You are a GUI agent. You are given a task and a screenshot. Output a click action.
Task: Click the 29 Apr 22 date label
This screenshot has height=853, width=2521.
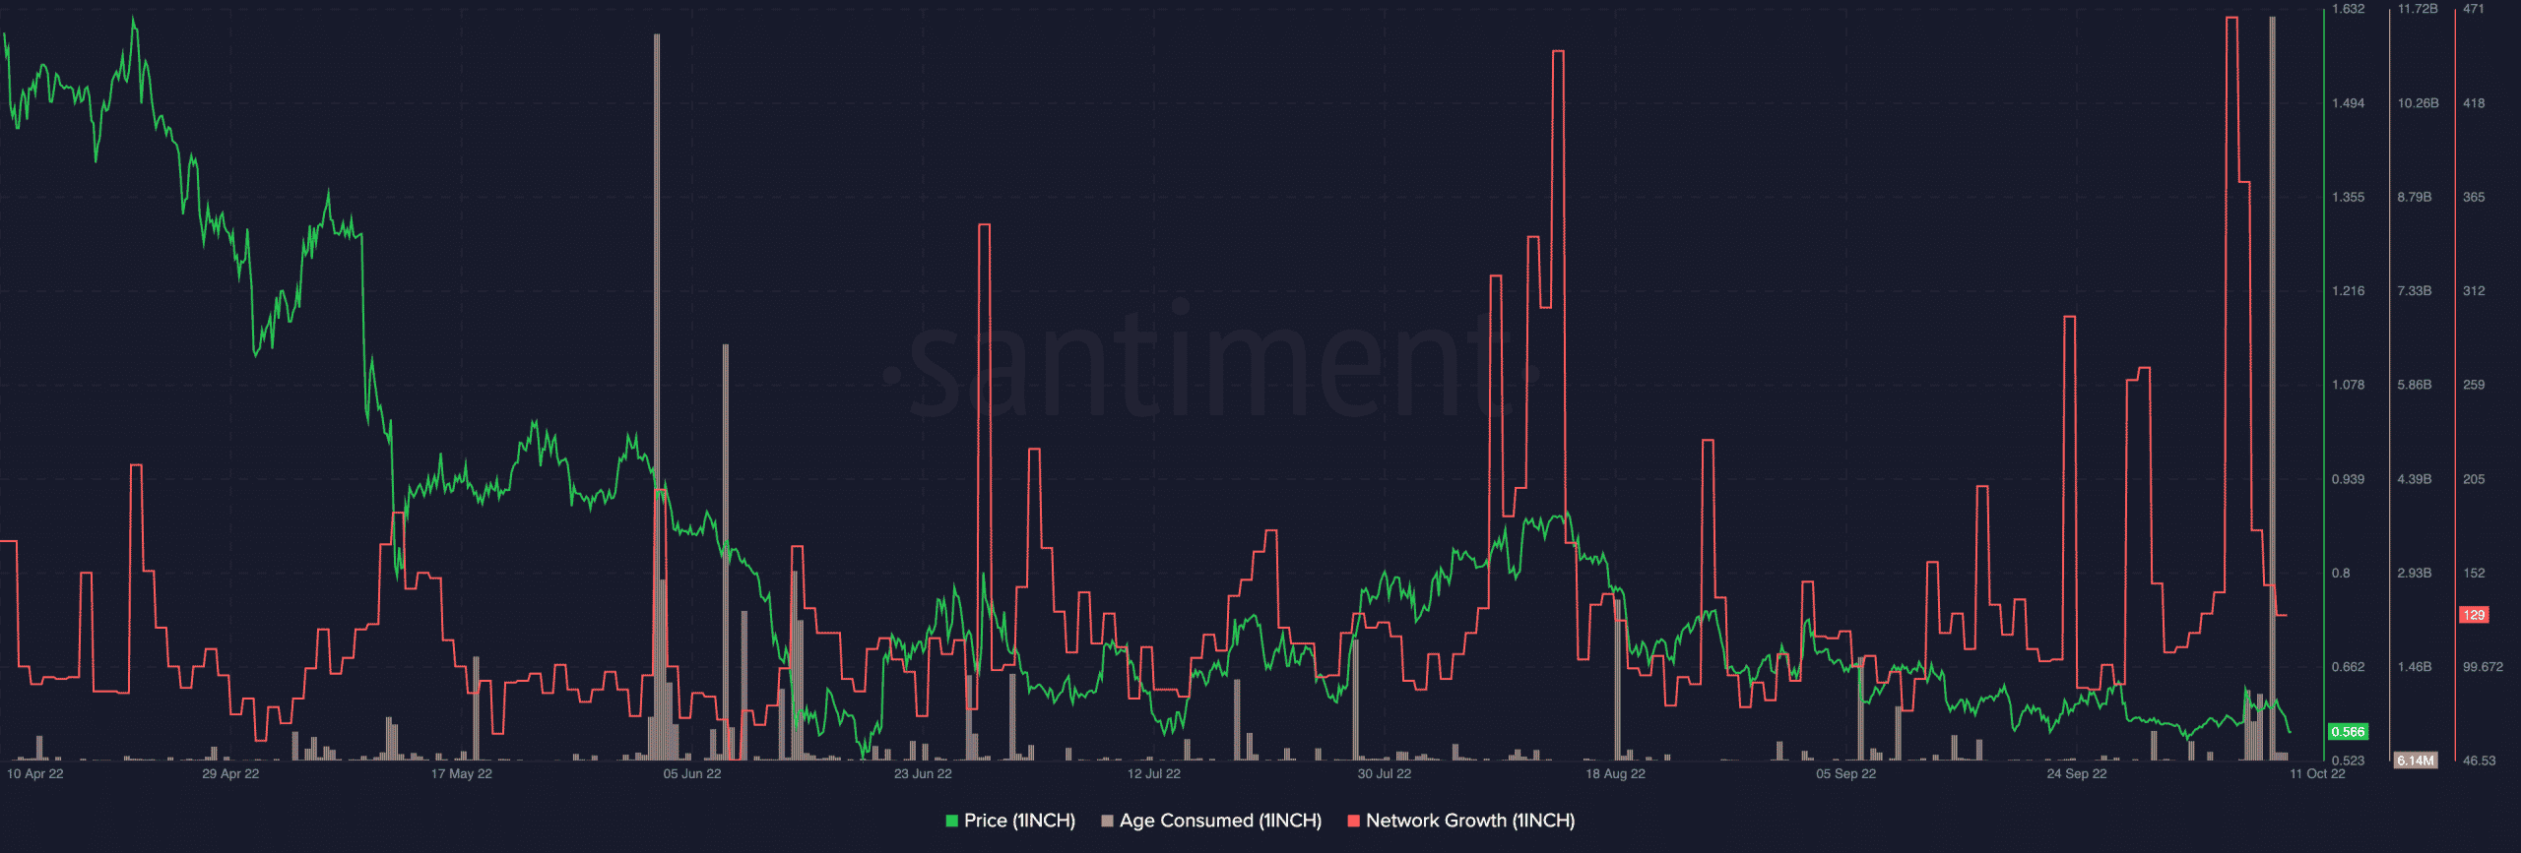coord(230,774)
